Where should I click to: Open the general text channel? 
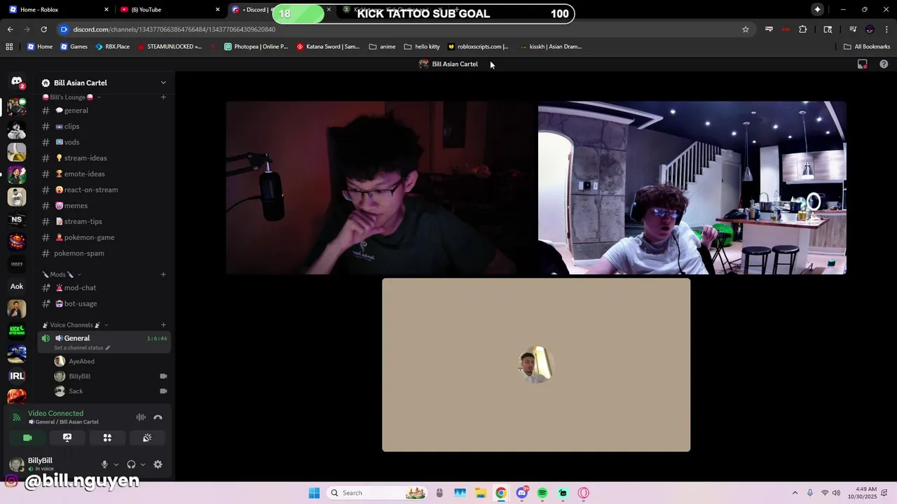[x=104, y=111]
